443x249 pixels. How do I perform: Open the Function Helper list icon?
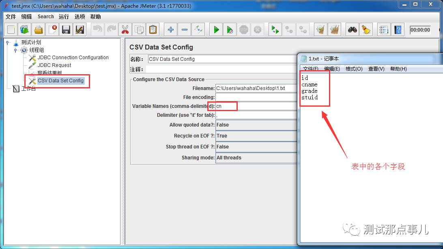tap(384, 30)
